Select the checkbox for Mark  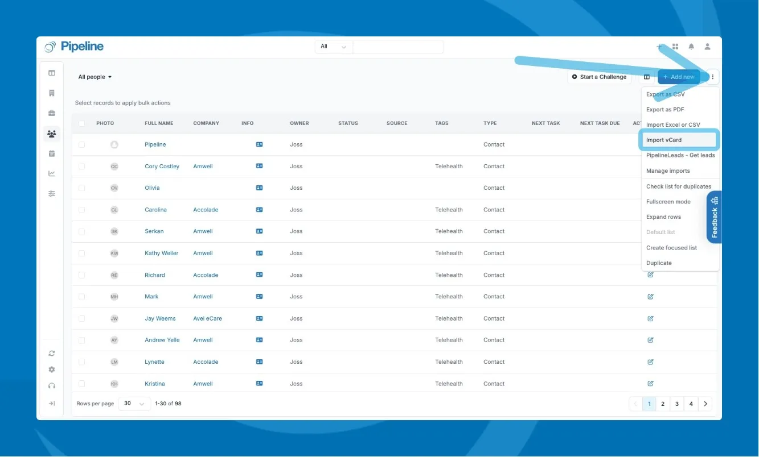click(x=82, y=297)
